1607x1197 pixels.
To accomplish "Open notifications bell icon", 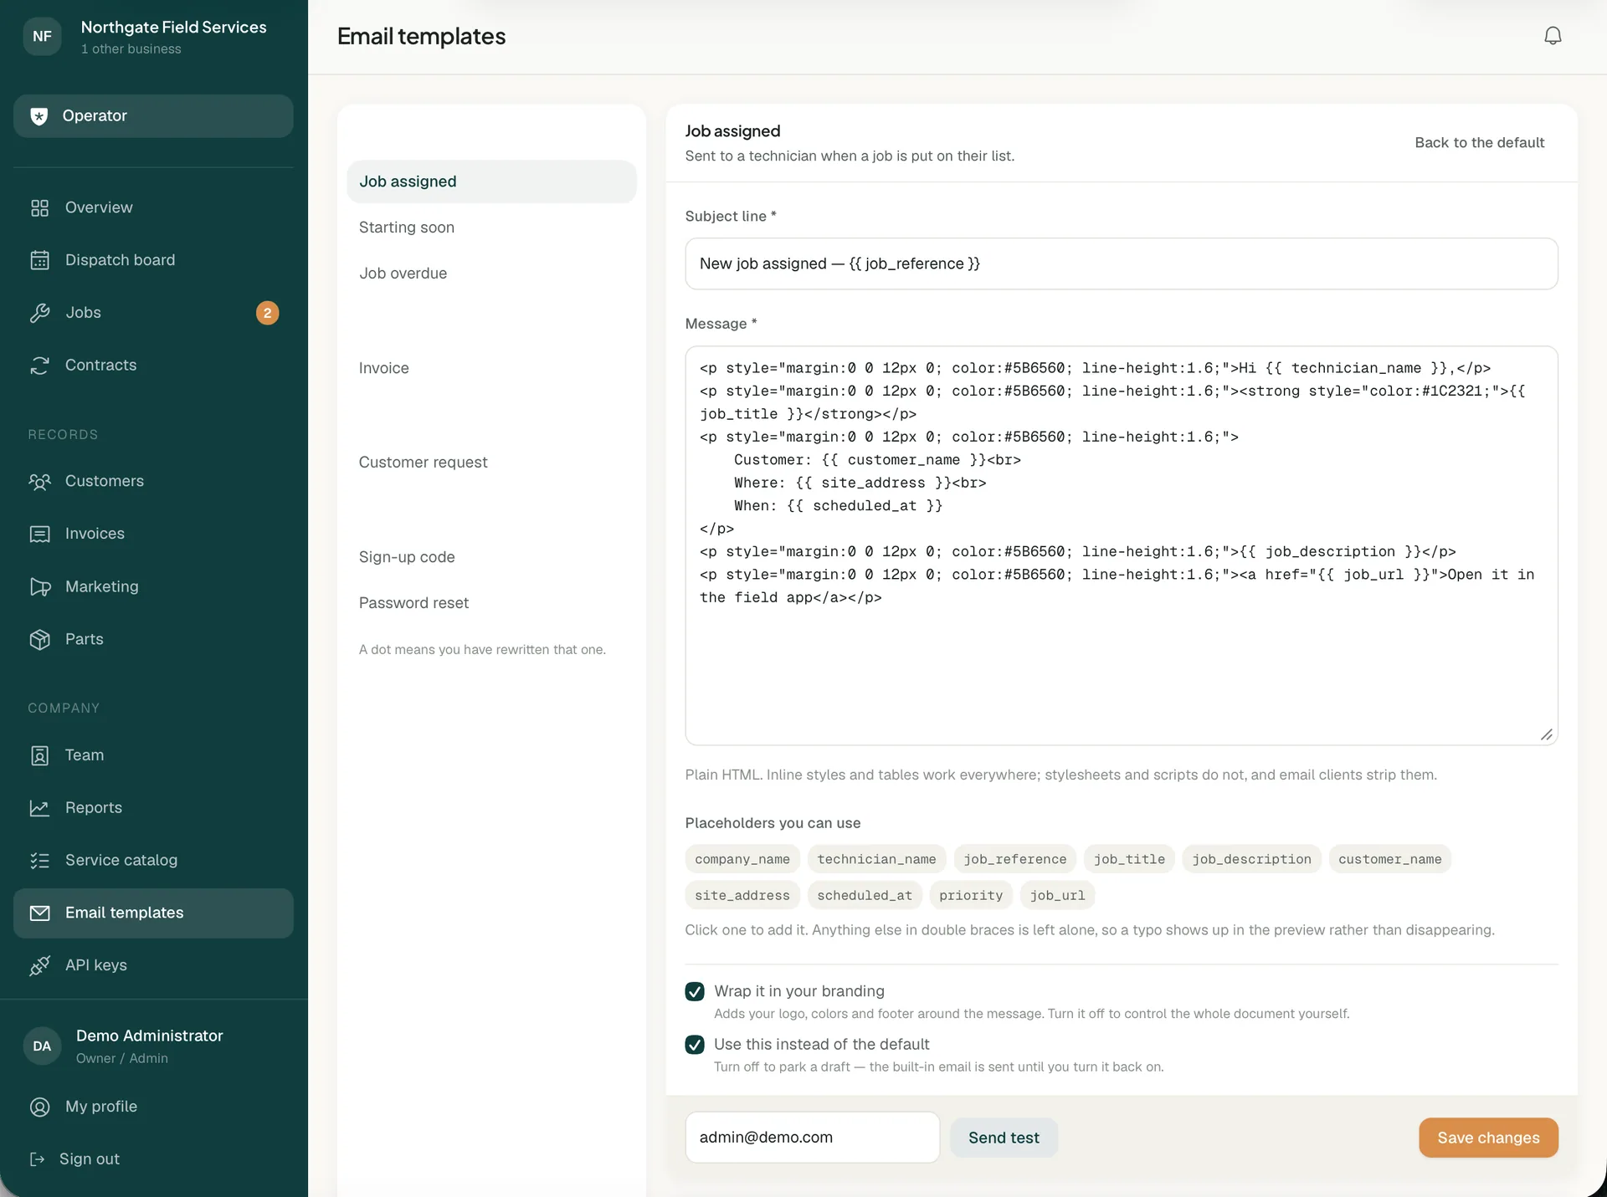I will 1553,36.
